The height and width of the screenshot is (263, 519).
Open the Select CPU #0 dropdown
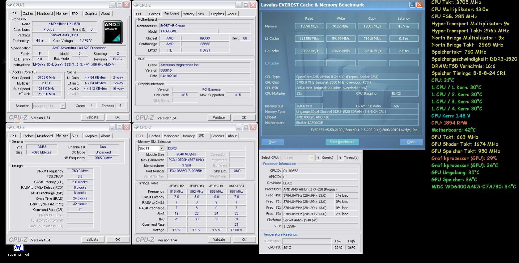312,158
